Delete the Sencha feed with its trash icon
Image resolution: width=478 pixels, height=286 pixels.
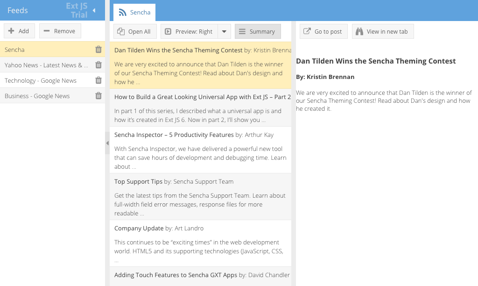click(98, 50)
